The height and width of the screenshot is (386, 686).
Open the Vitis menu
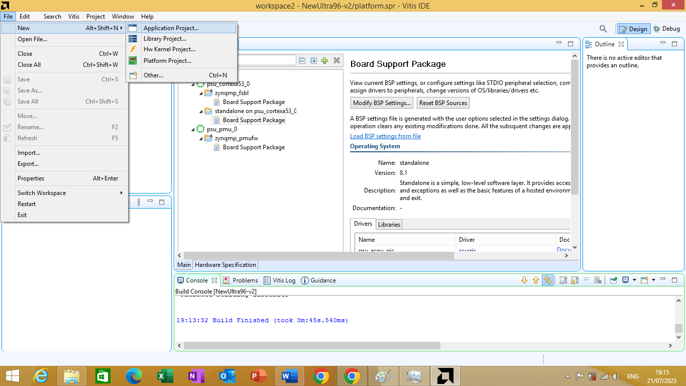coord(74,17)
